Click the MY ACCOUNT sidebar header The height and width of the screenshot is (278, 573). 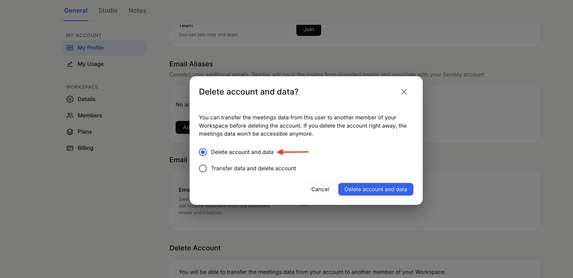[84, 35]
